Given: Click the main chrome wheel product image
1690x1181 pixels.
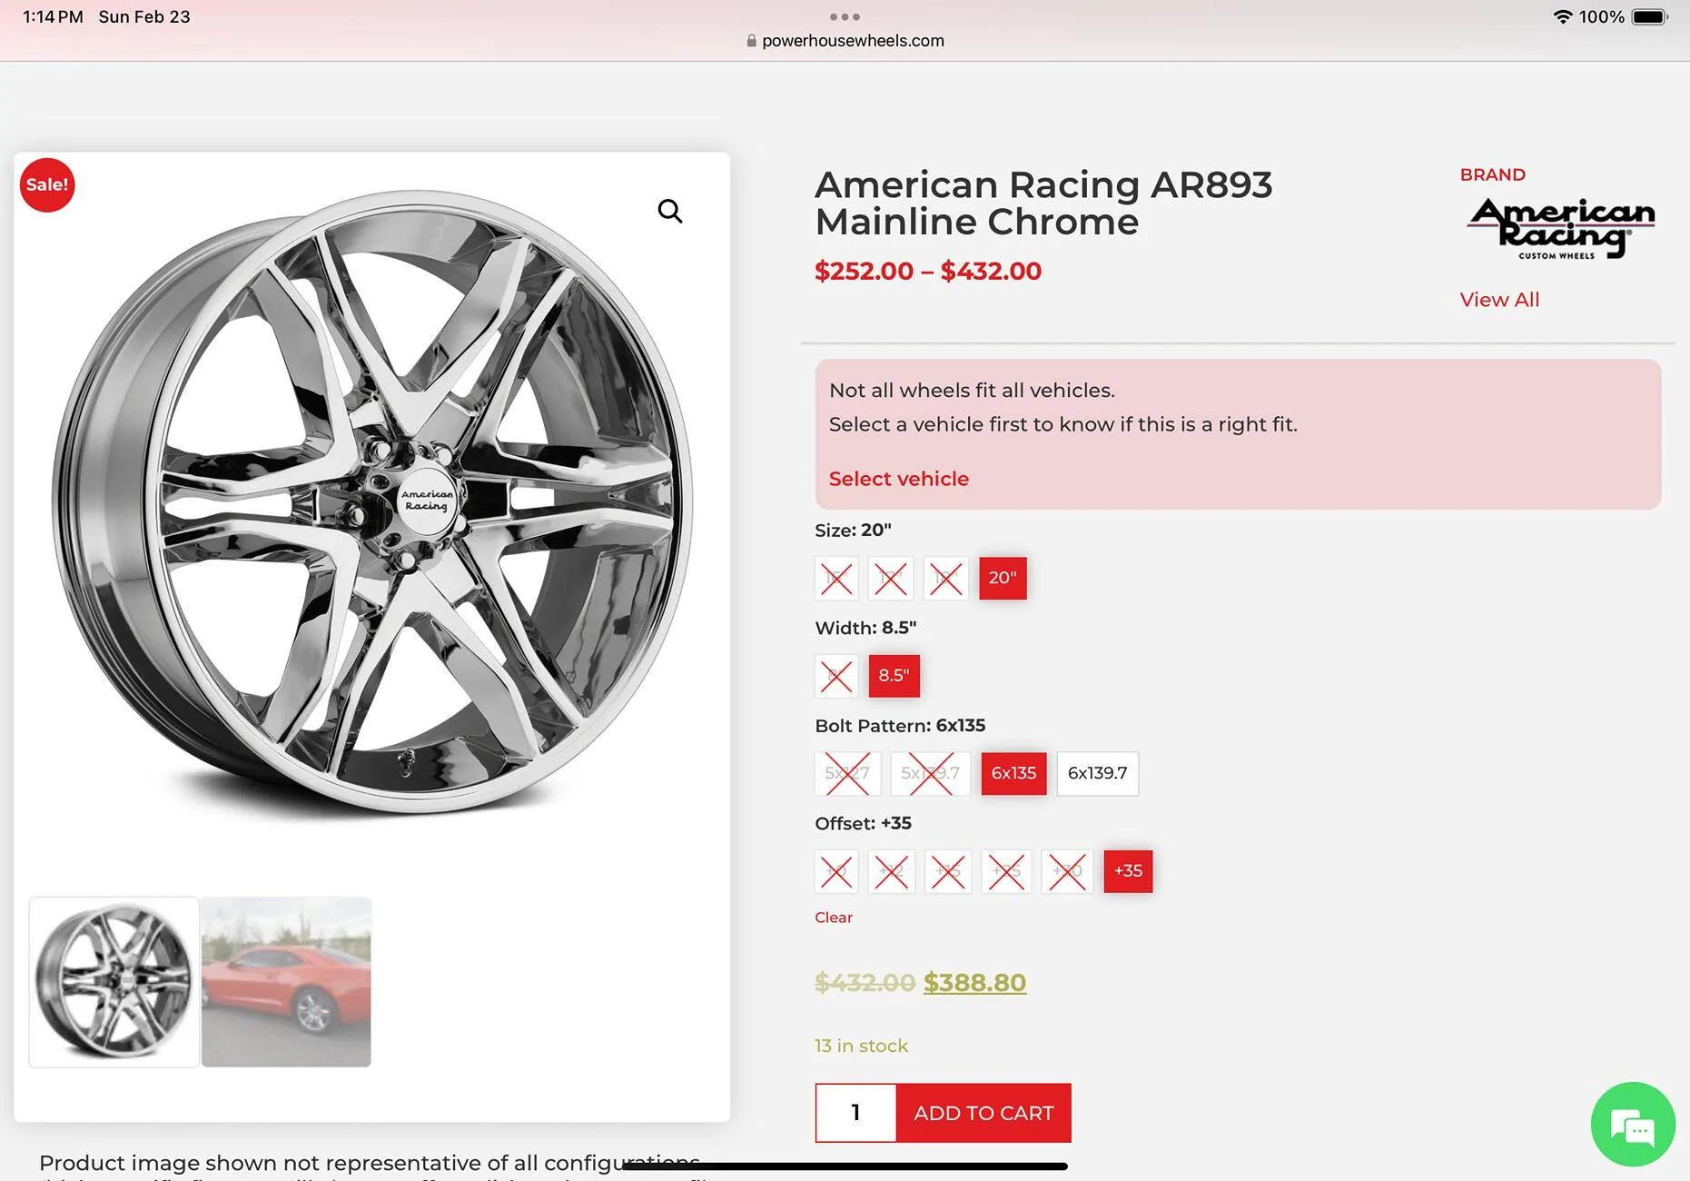Looking at the screenshot, I should coord(372,502).
